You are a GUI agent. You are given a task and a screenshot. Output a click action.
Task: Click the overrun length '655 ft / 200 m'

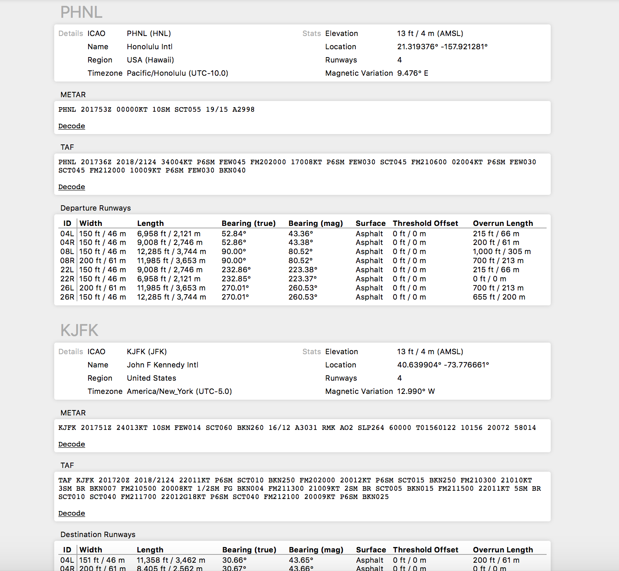click(499, 297)
